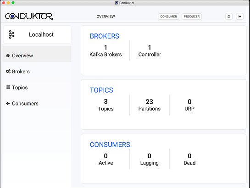The image size is (250, 188).
Task: Click the Conduktor title bar app icon
Action: (x=117, y=3)
